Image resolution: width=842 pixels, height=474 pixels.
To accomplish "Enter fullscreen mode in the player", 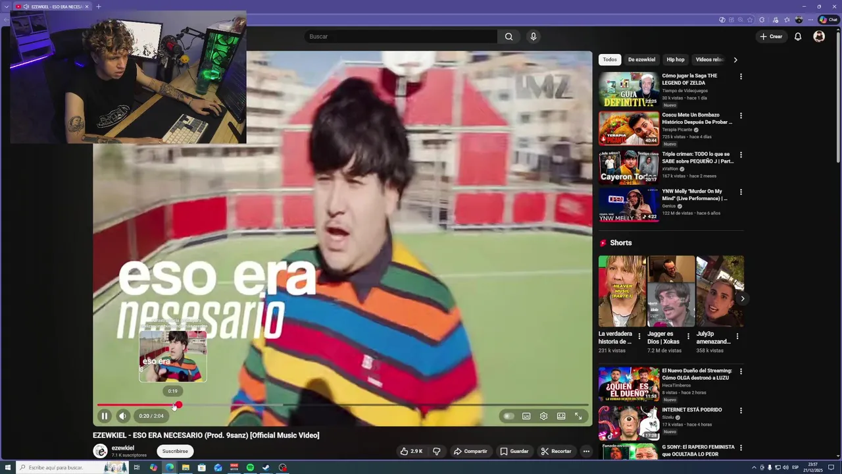I will pos(578,416).
